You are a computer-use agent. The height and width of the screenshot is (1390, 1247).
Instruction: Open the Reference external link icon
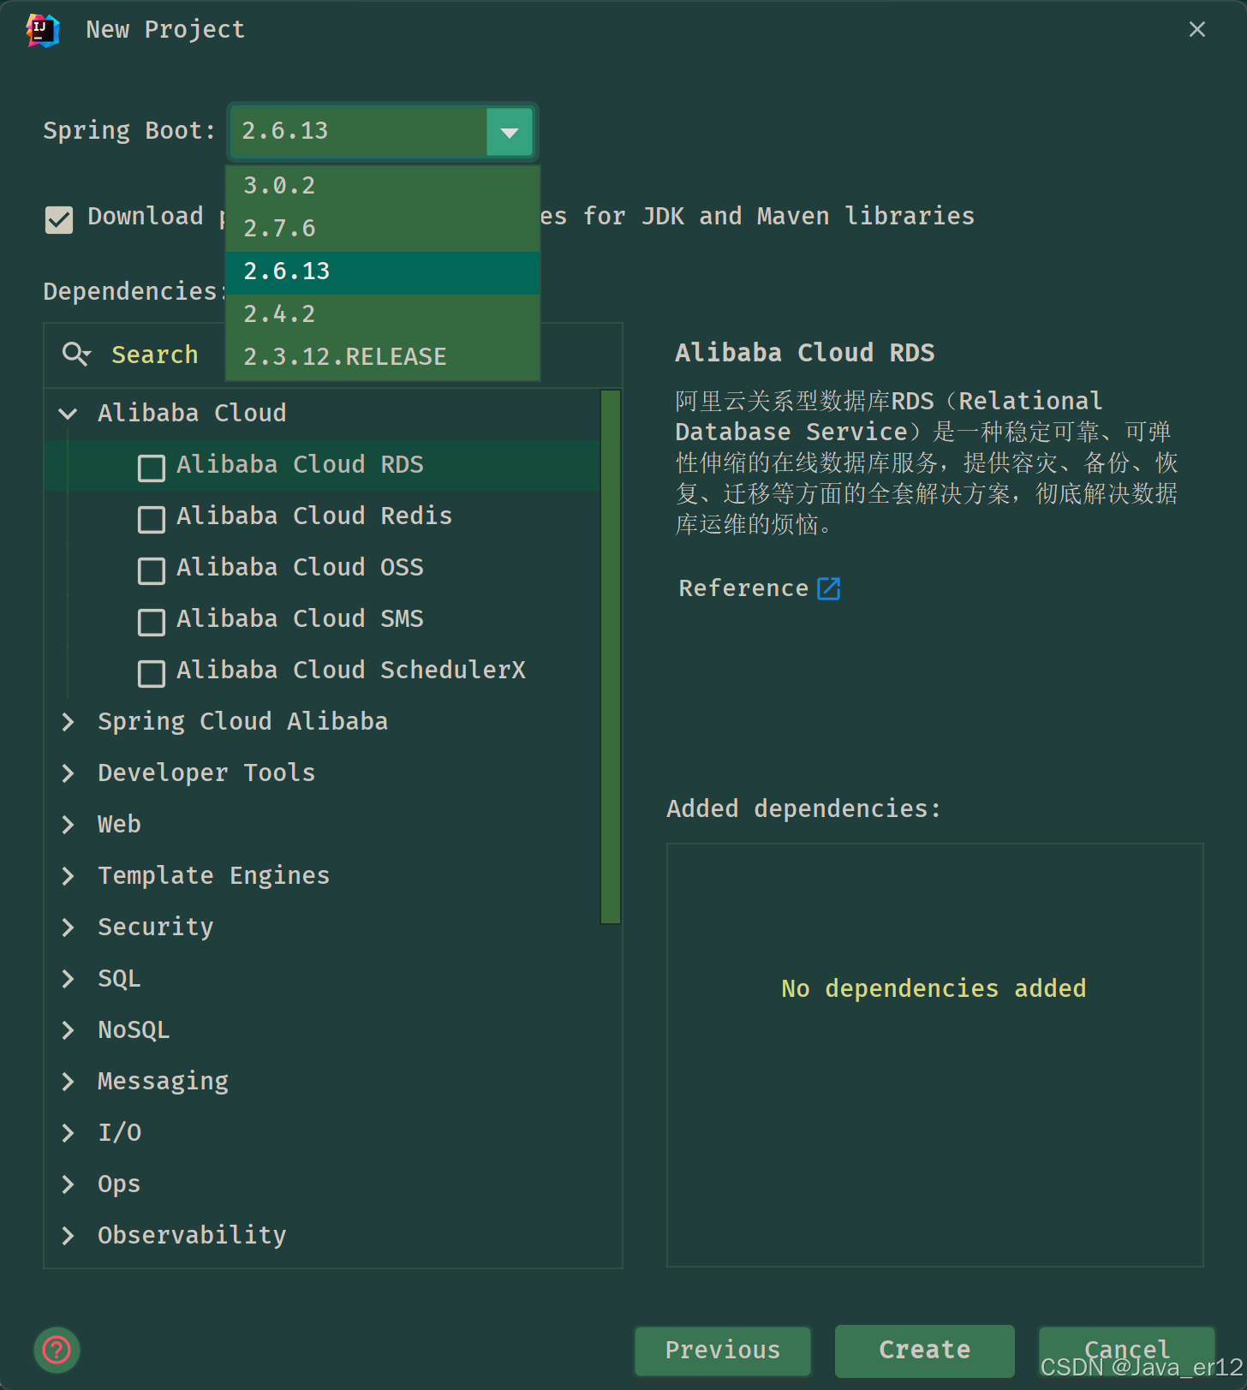point(828,588)
